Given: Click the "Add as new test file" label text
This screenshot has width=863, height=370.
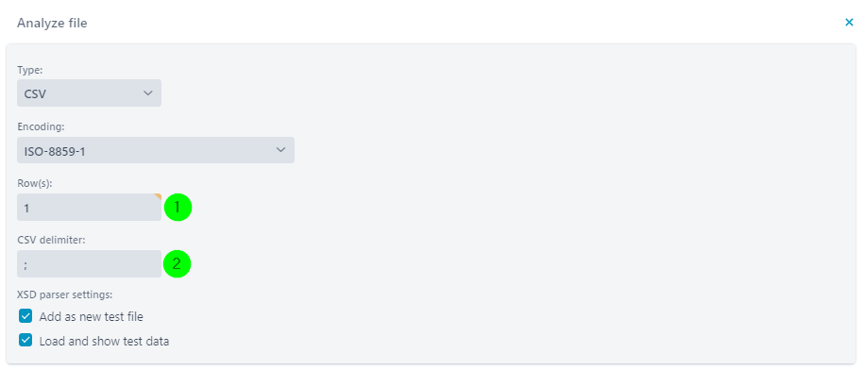Looking at the screenshot, I should (92, 316).
